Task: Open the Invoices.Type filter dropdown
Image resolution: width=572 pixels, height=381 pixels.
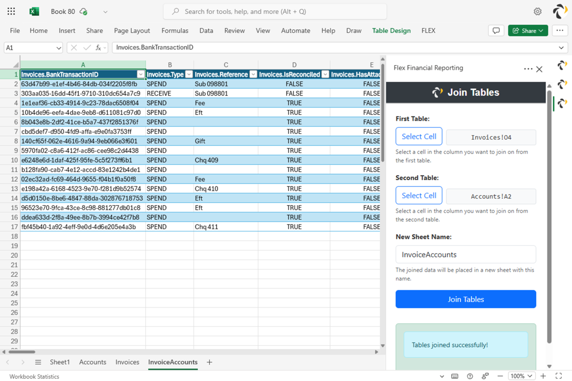Action: [189, 74]
